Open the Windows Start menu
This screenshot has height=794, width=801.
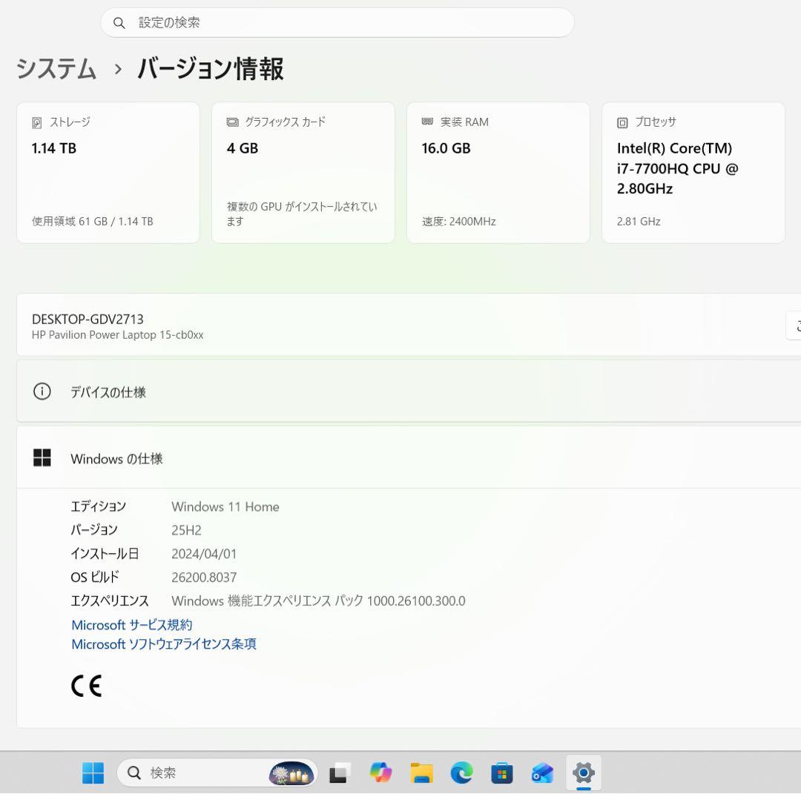(93, 773)
